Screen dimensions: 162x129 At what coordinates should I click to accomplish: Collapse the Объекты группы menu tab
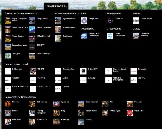56,6
